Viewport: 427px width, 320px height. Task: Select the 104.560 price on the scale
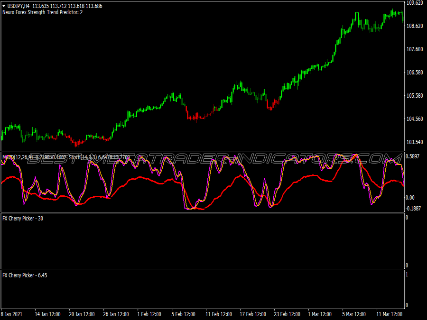pos(415,119)
